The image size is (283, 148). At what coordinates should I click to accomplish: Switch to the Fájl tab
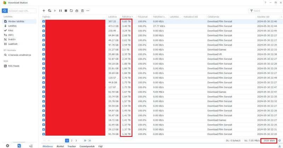coord(100,146)
